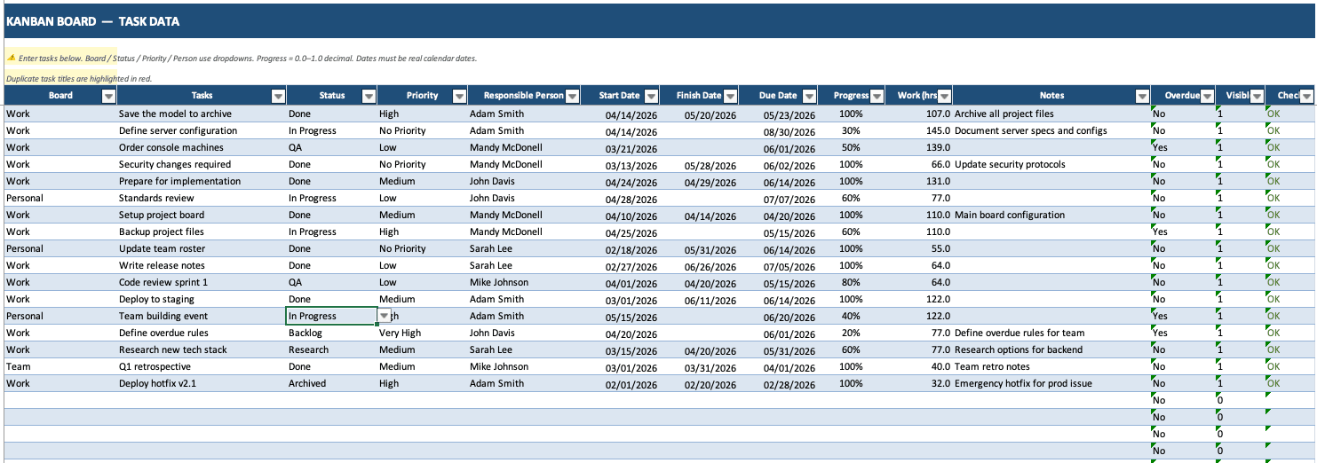Select the 30% progress cell
This screenshot has width=1317, height=463.
(853, 130)
